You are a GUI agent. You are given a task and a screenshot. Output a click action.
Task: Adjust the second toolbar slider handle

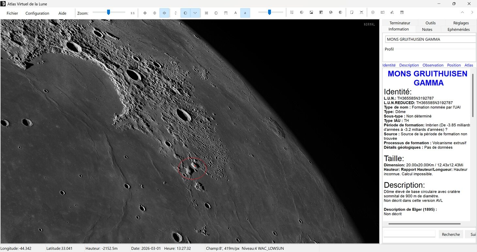[x=269, y=12]
